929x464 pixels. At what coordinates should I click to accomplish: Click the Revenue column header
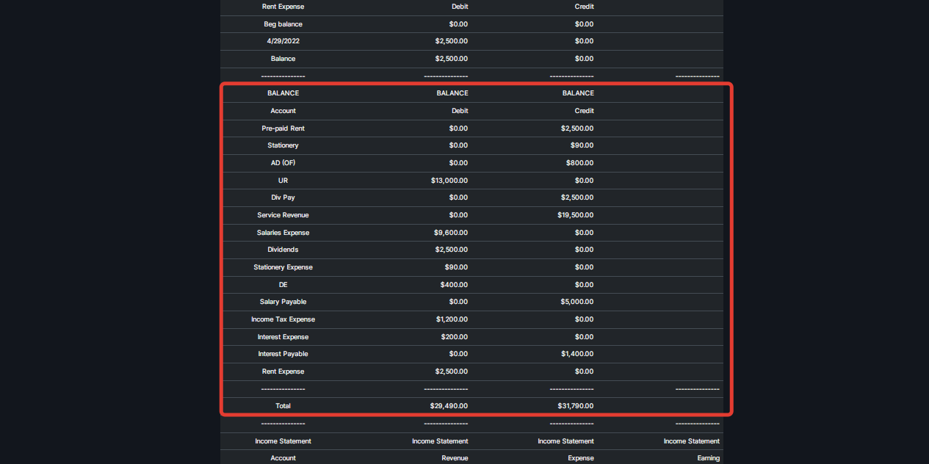453,458
